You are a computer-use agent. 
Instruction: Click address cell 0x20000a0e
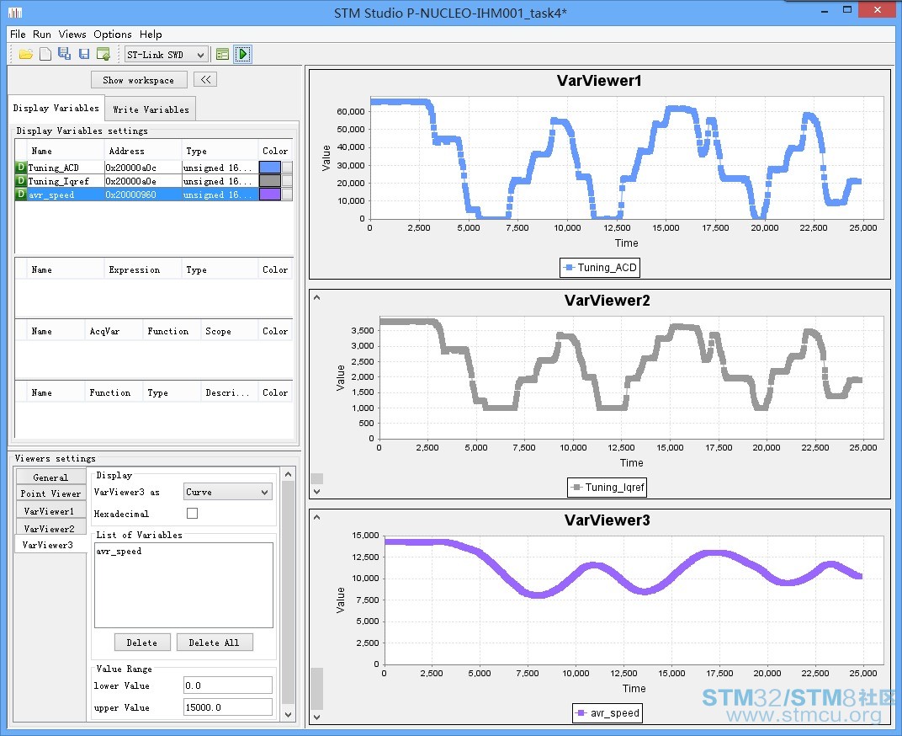[142, 181]
